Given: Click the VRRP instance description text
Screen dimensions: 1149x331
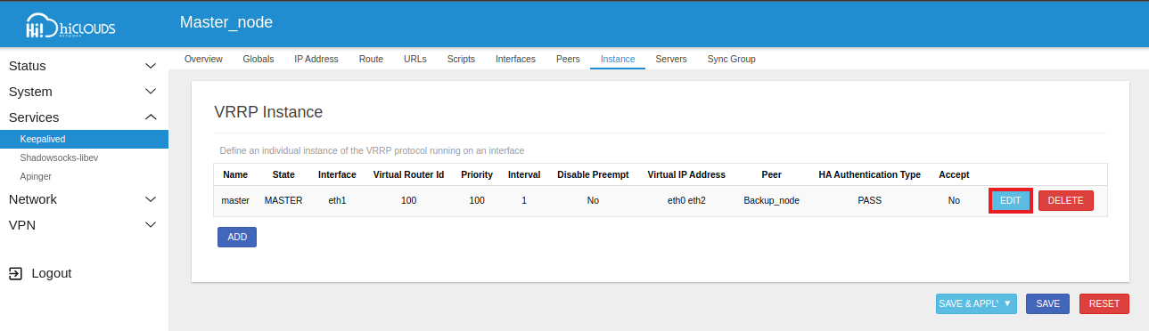Looking at the screenshot, I should coord(372,150).
